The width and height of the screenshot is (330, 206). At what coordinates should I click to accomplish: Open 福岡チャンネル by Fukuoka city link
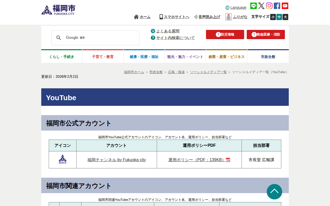(x=117, y=160)
